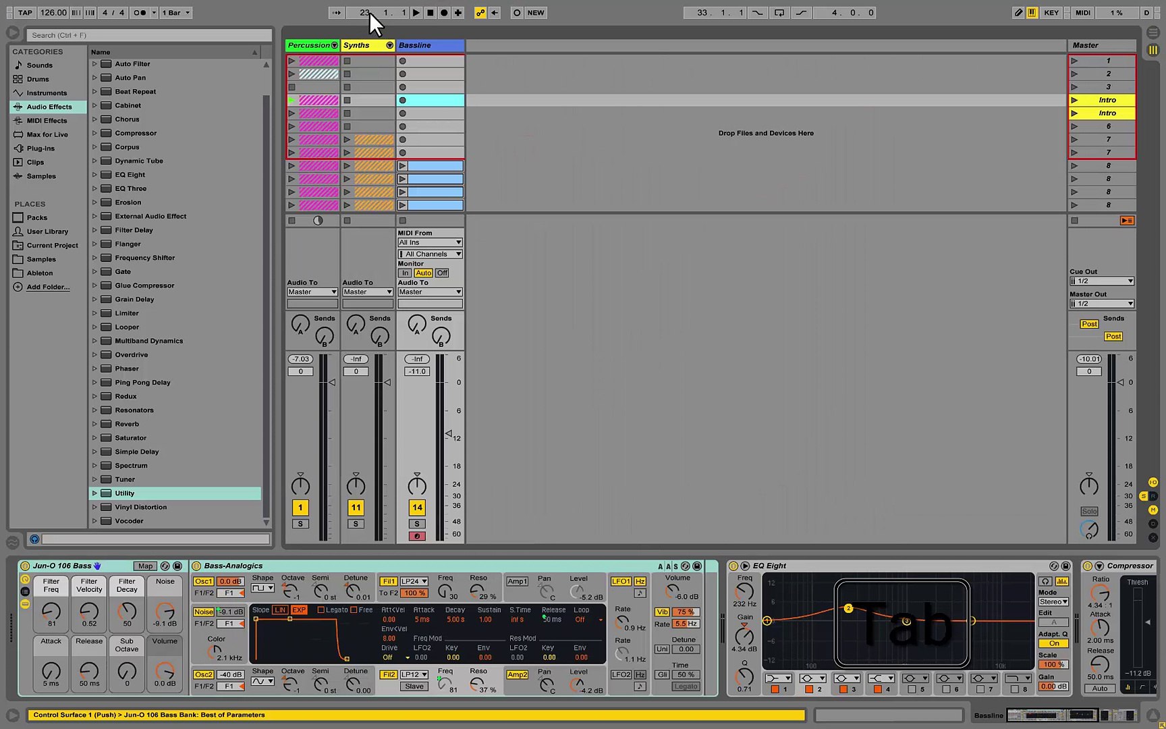The height and width of the screenshot is (729, 1166).
Task: Toggle Osc1 switch in Bass-Analogics
Action: pyautogui.click(x=203, y=582)
